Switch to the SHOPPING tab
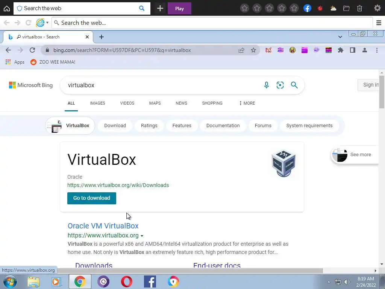Viewport: 385px width, 289px height. [x=212, y=103]
